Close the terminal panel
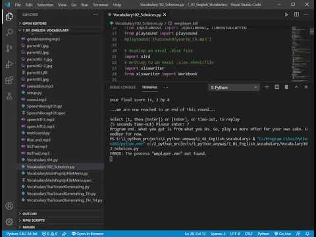316x237 pixels. tap(306, 87)
